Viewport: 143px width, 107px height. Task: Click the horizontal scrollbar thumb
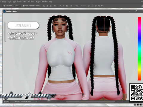[x=91, y=102]
